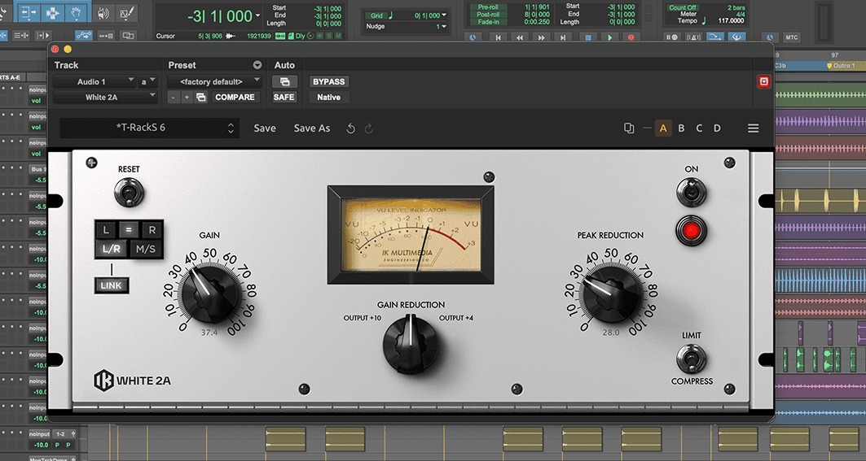Expand the T-RackS 6 preset selector
Screen dimensions: 866x461
pyautogui.click(x=231, y=128)
